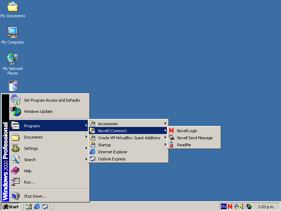281x211 pixels.
Task: Choose Shut Down... in the Start menu
Action: tap(49, 196)
